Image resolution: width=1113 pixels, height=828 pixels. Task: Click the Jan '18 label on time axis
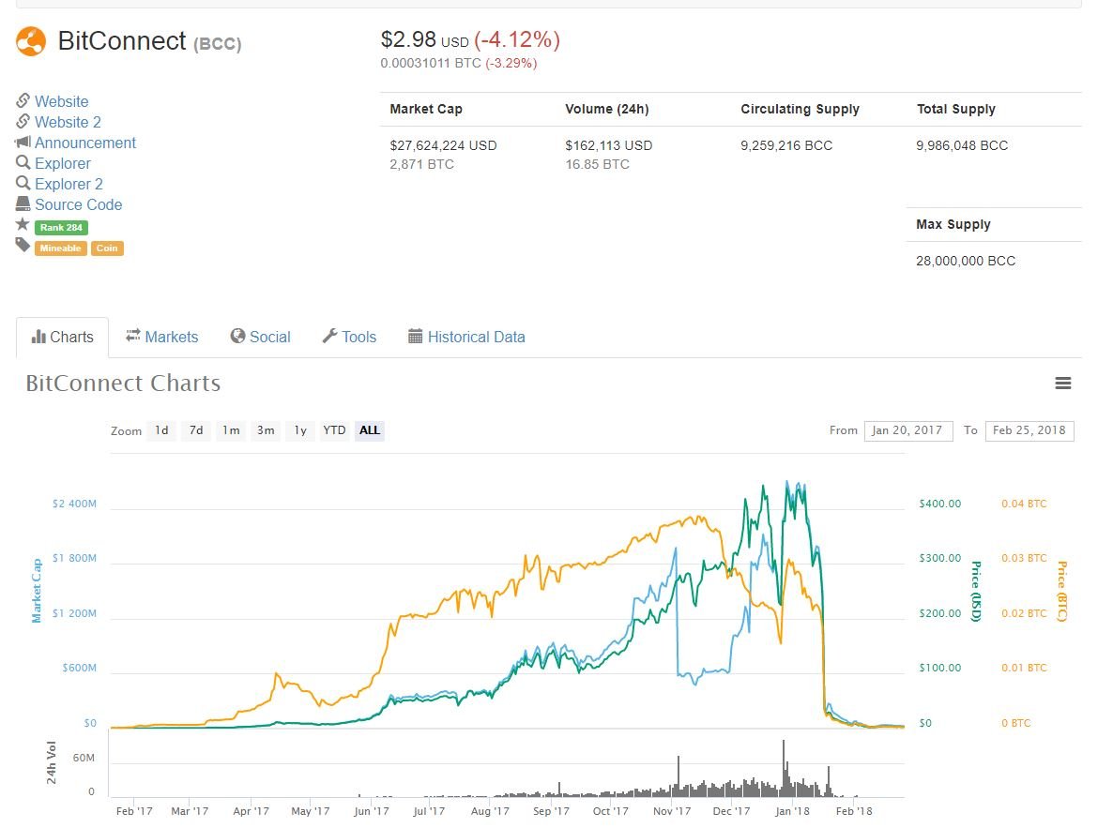(x=792, y=811)
